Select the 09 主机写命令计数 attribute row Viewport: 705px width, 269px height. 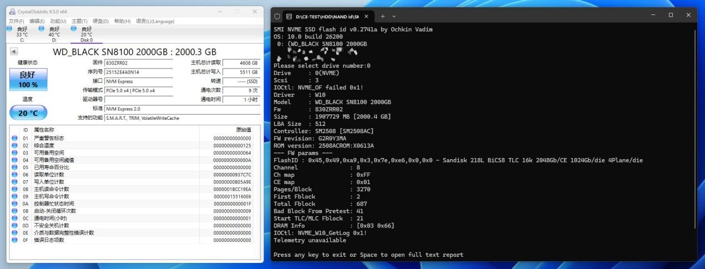132,196
